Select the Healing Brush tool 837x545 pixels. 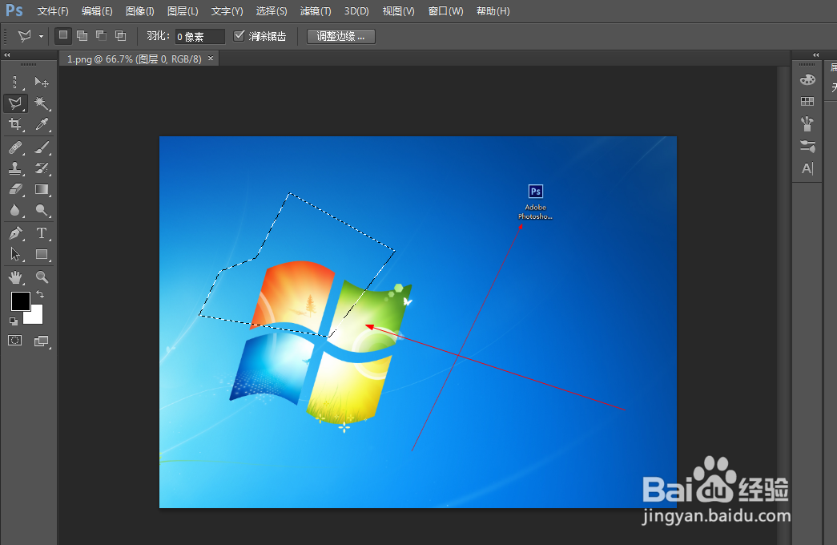pos(15,147)
